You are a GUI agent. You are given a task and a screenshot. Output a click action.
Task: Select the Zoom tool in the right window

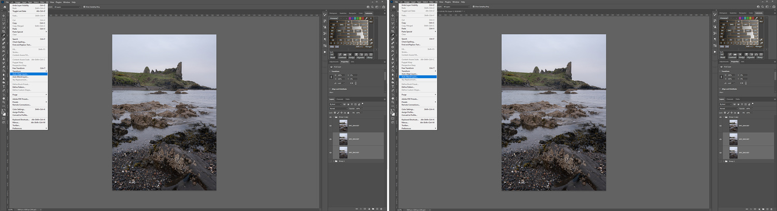click(x=392, y=101)
